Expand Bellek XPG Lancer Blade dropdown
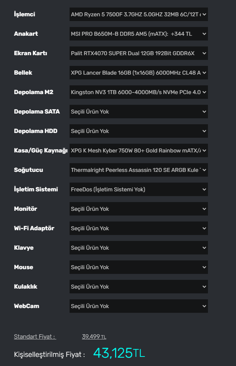236x366 pixels. click(x=139, y=73)
